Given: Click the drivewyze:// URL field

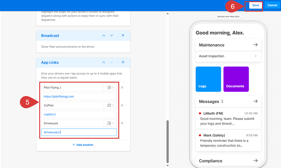Looking at the screenshot, I should tap(79, 132).
